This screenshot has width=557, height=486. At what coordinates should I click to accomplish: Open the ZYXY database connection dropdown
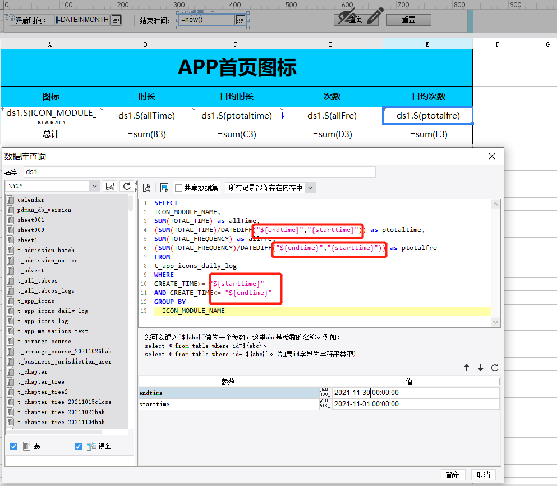94,186
